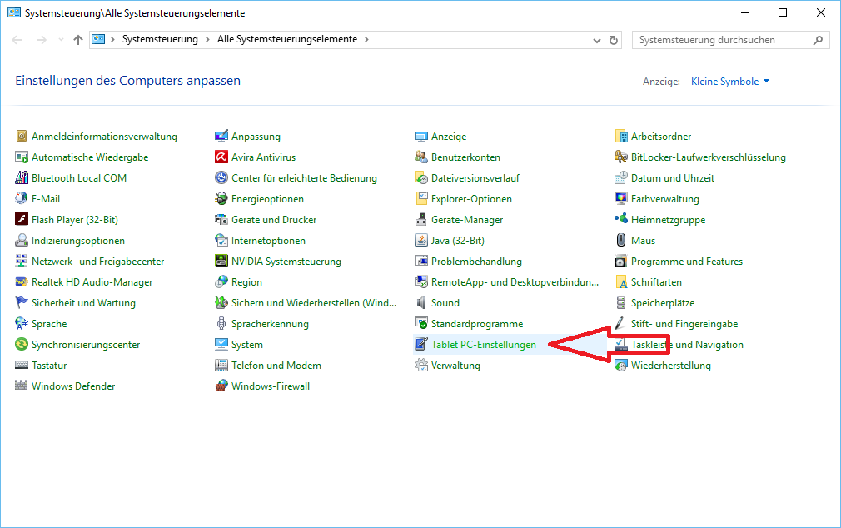Click the Maus mouse icon
This screenshot has width=841, height=528.
(621, 240)
